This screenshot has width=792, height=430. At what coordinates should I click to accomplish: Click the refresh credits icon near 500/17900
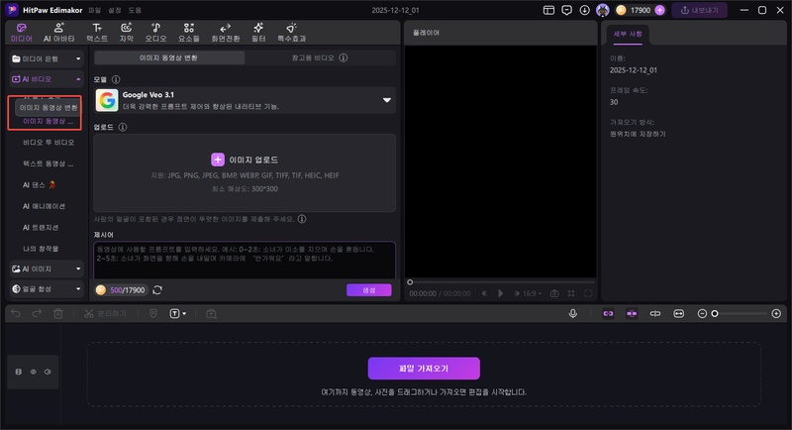point(157,290)
